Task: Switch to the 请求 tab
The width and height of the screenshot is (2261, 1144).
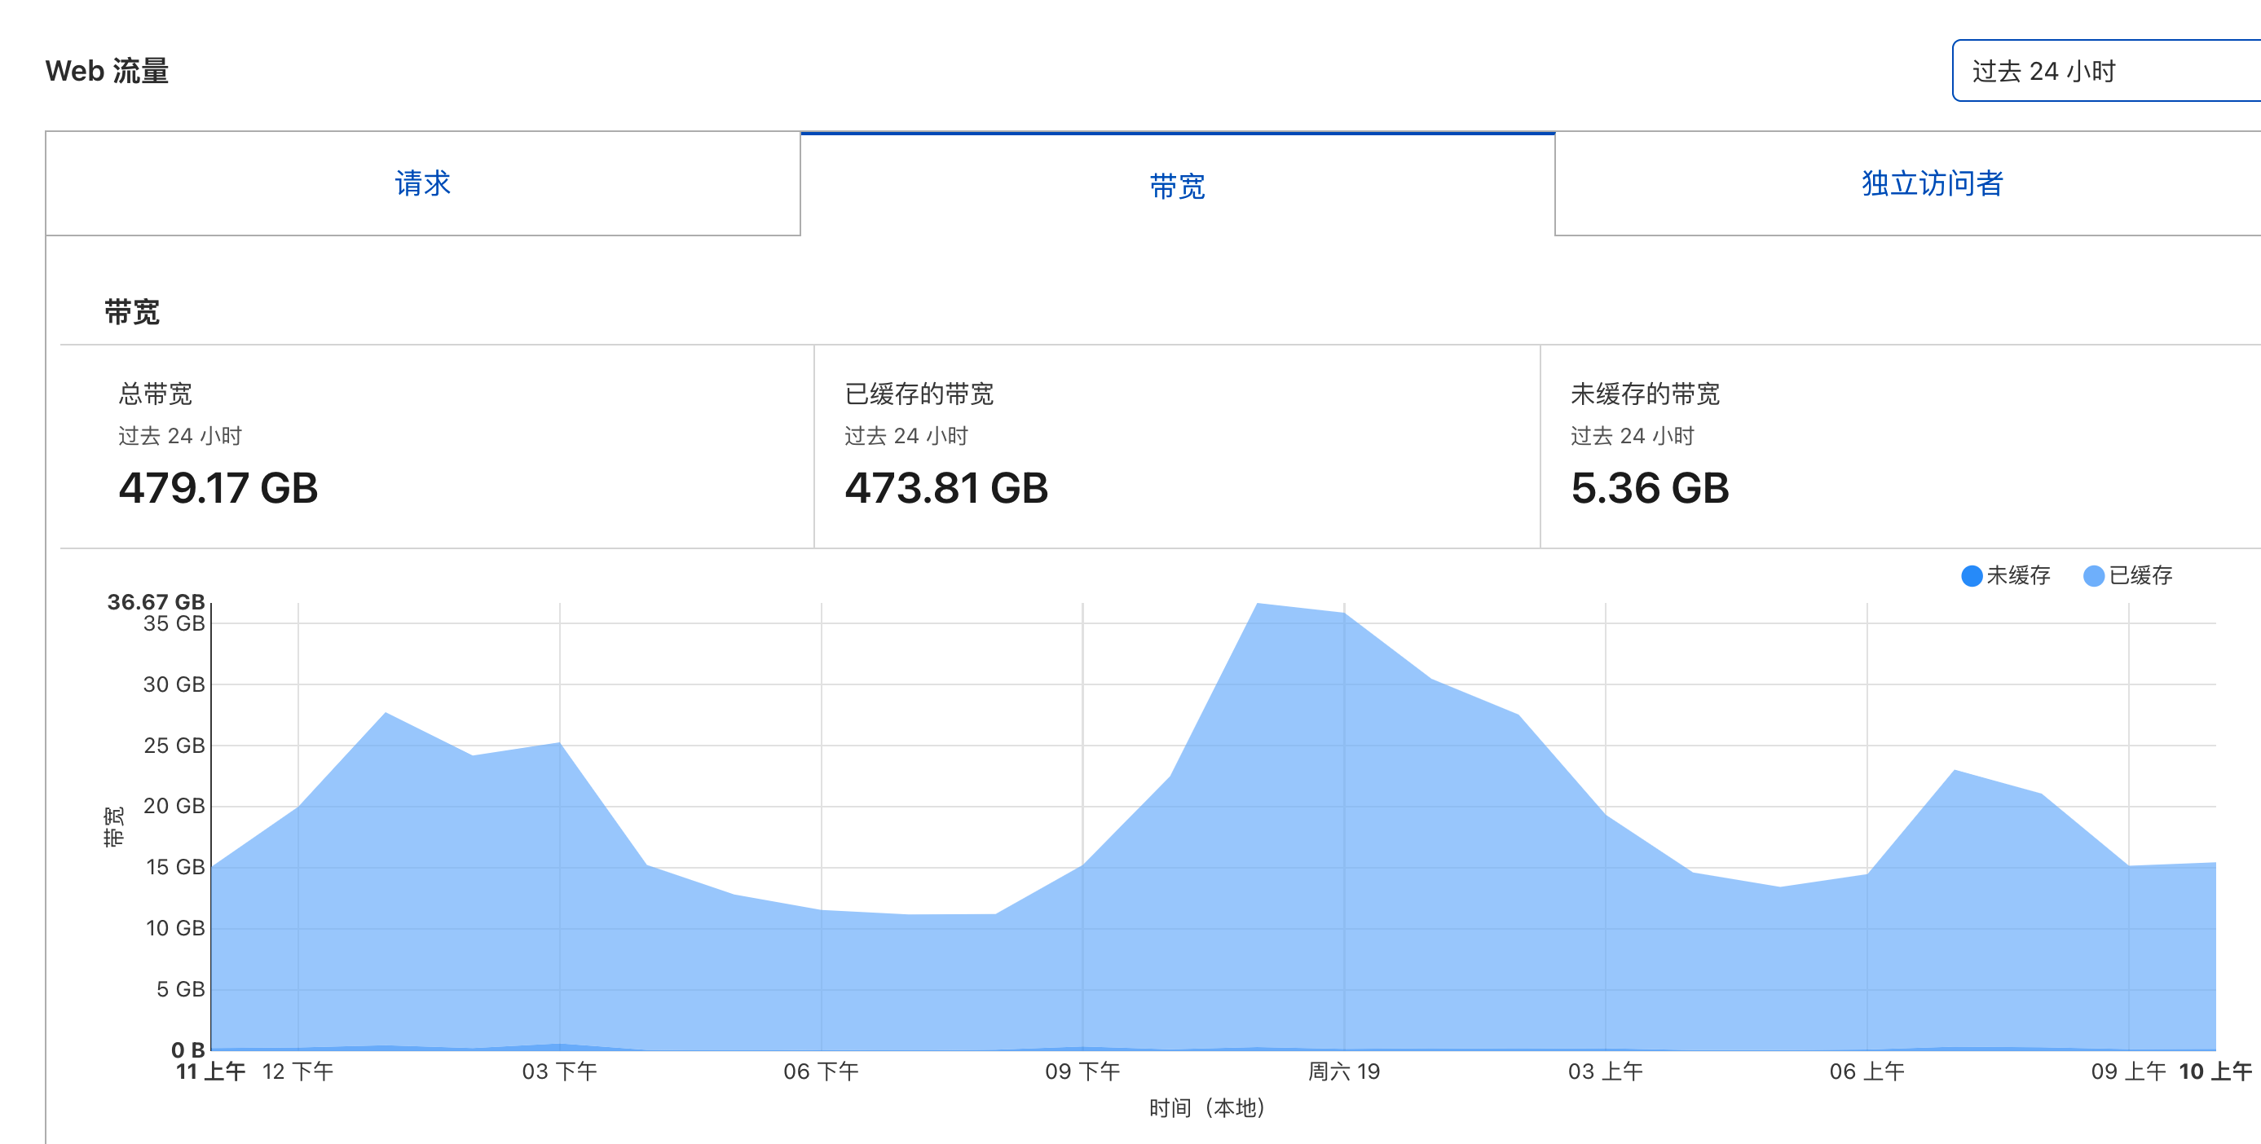Action: 422,183
